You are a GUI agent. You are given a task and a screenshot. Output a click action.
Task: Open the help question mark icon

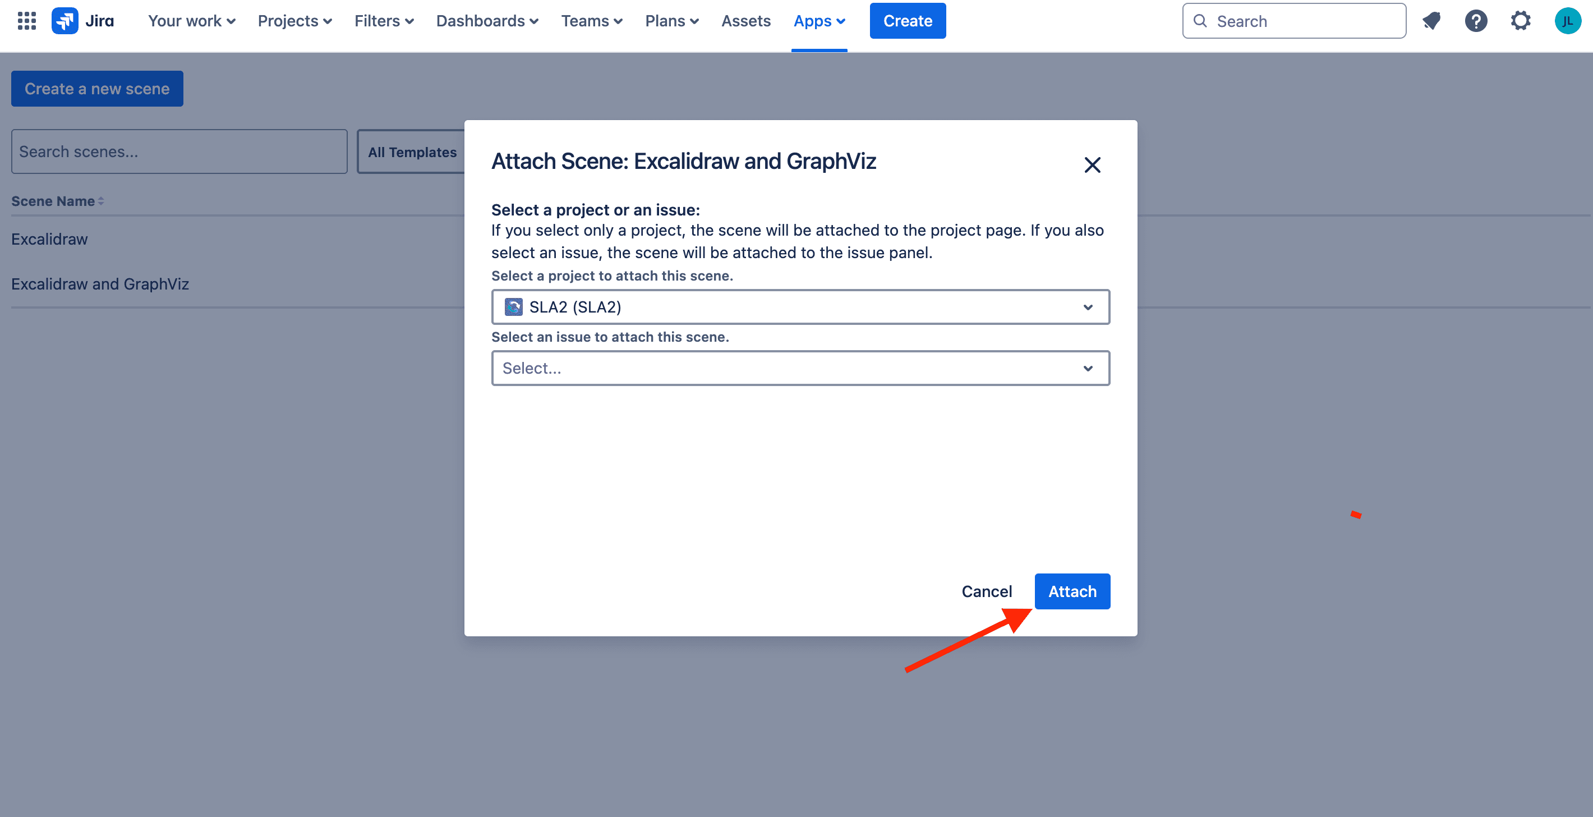tap(1476, 21)
